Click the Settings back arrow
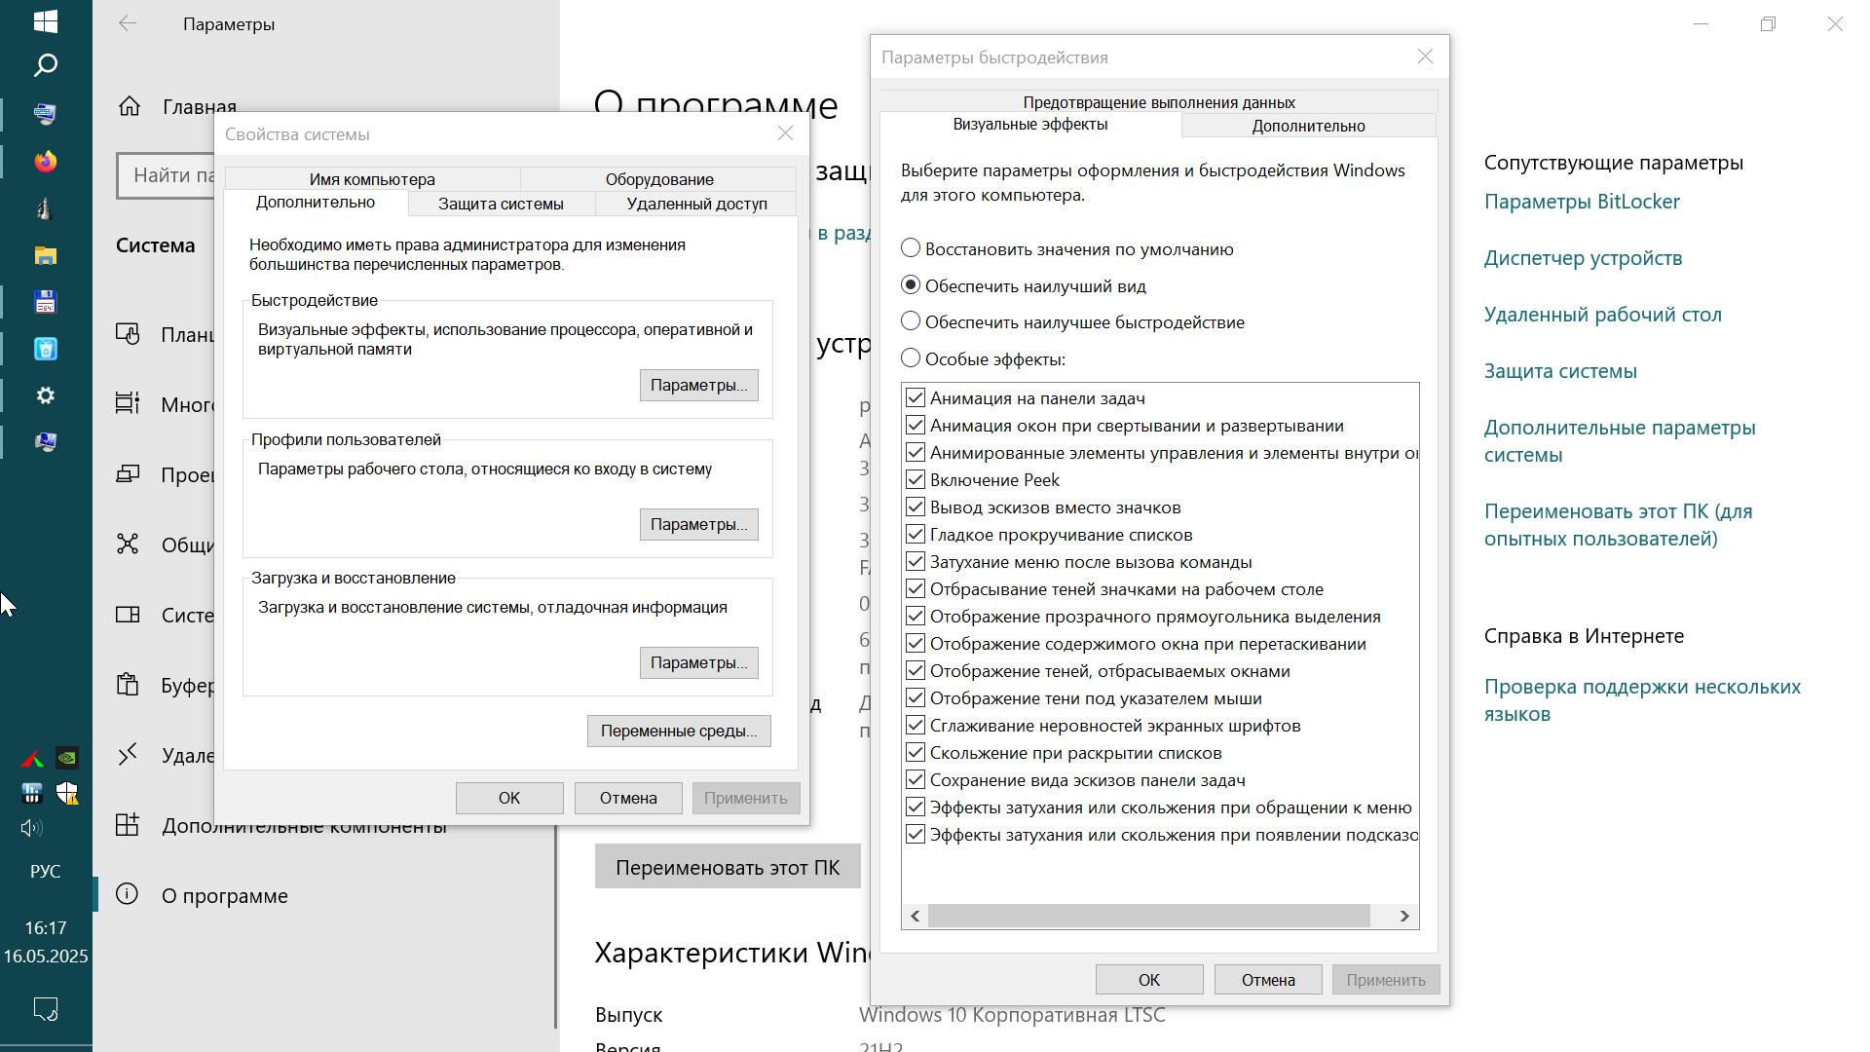The height and width of the screenshot is (1052, 1870). pyautogui.click(x=128, y=23)
